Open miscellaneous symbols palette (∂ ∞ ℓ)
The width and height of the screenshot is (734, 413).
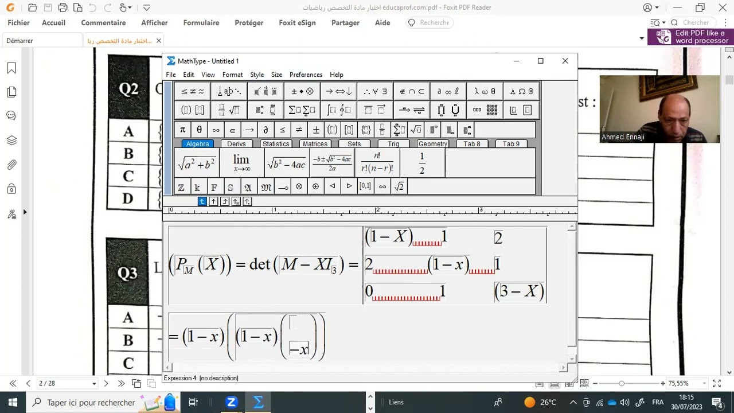(x=448, y=91)
